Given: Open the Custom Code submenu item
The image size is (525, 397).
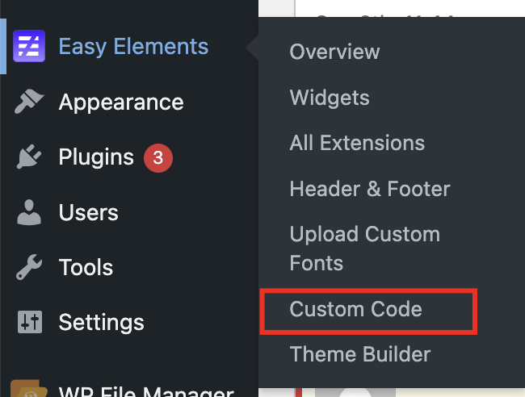Looking at the screenshot, I should 356,308.
